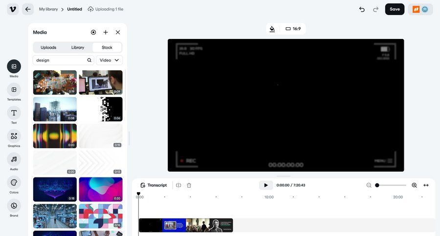Select the 0:15 white texture stock clip
This screenshot has height=236, width=440.
(101, 136)
